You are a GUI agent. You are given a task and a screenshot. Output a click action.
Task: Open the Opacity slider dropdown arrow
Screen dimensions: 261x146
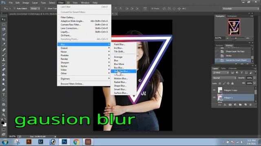[254, 78]
